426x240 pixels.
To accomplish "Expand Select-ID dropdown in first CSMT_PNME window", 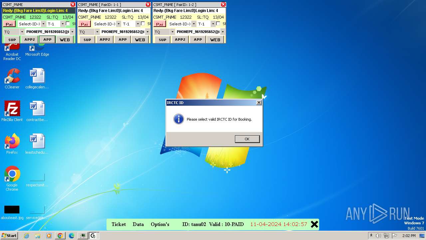I will click(43, 24).
